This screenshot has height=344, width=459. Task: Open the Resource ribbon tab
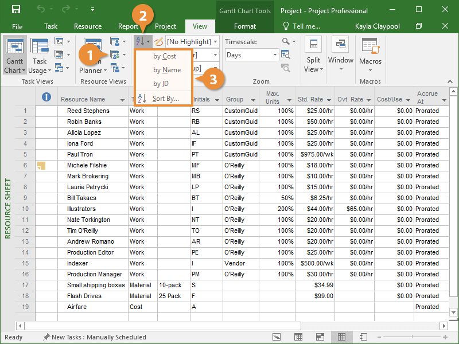point(88,26)
